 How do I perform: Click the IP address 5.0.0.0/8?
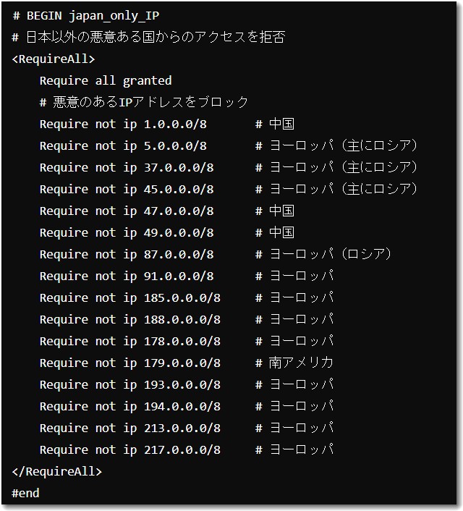tap(175, 145)
